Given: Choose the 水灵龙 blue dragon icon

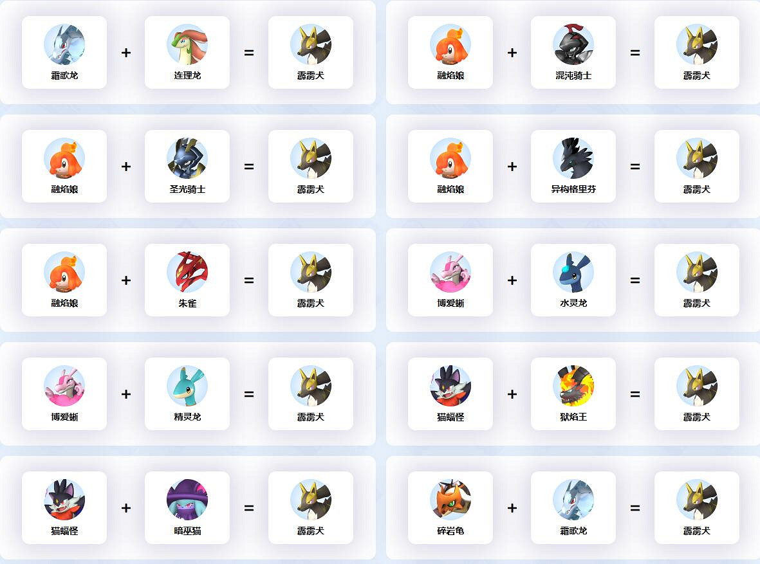Looking at the screenshot, I should (x=573, y=272).
